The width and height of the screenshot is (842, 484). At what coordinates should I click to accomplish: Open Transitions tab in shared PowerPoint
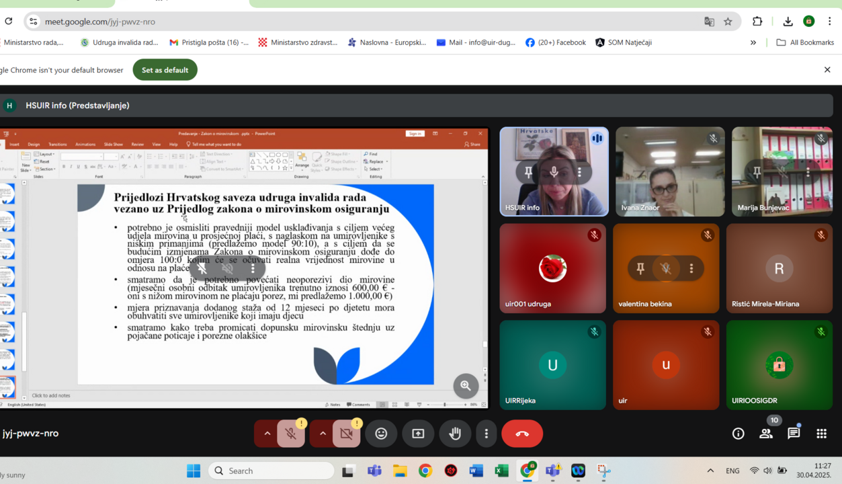click(58, 145)
